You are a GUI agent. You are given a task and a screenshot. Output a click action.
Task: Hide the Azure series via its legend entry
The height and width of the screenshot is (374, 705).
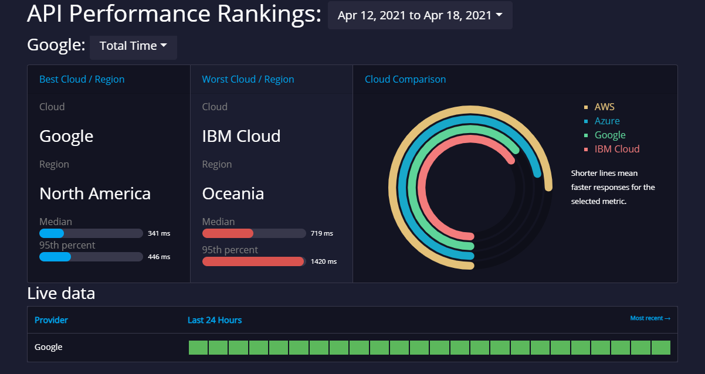click(607, 121)
